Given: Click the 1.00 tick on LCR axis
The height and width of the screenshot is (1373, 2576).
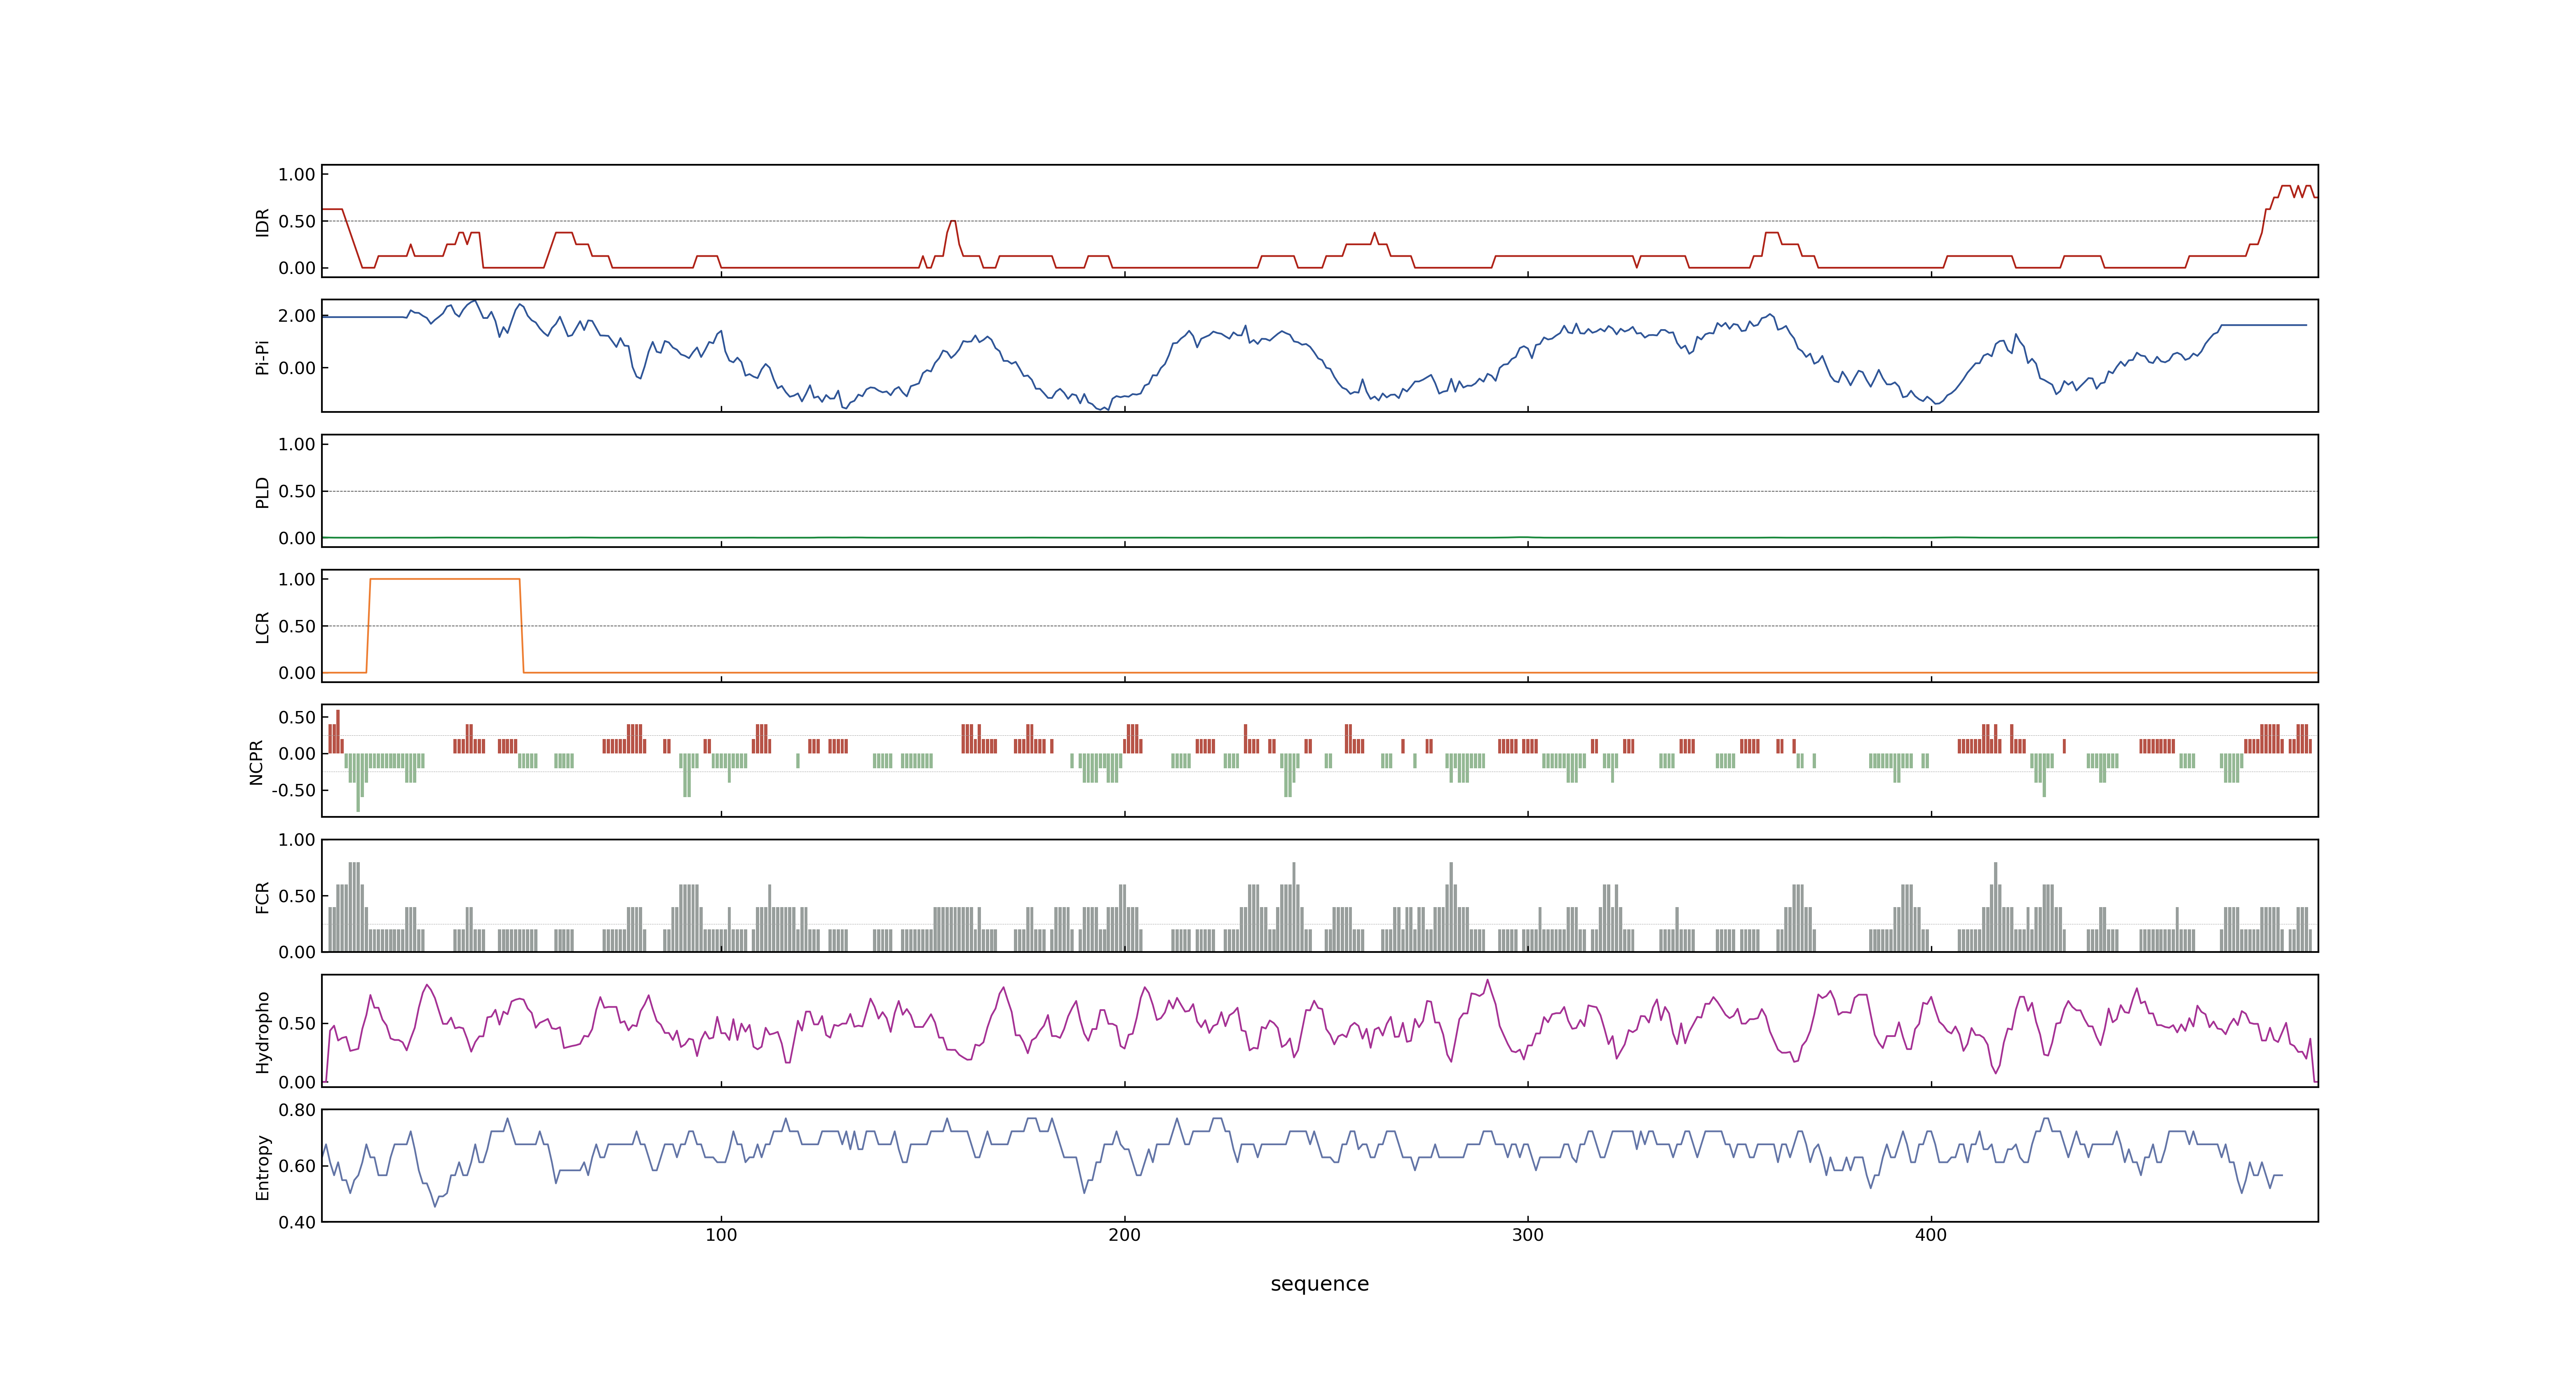Looking at the screenshot, I should click(297, 580).
